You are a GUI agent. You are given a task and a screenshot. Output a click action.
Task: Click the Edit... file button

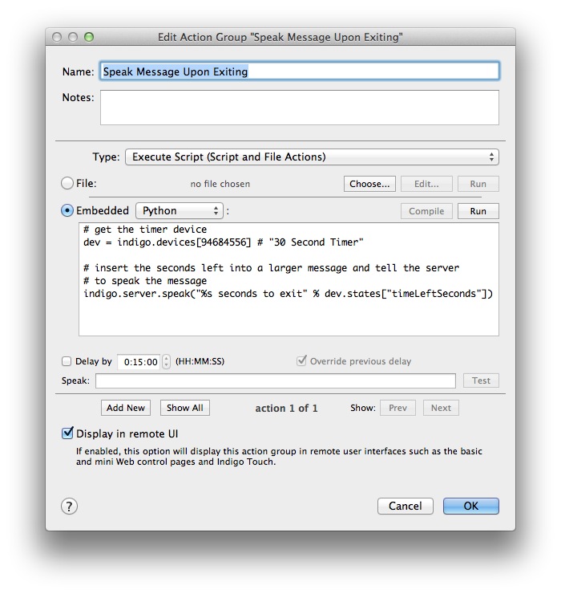pos(426,184)
